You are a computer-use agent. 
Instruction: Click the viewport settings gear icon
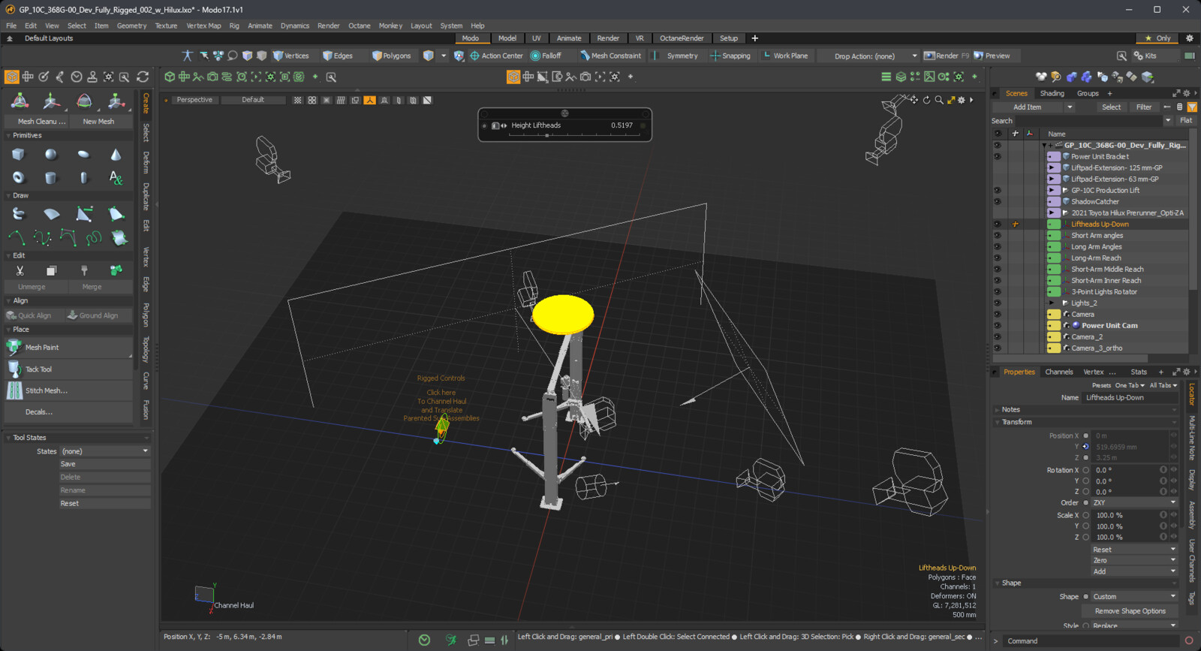coord(962,100)
